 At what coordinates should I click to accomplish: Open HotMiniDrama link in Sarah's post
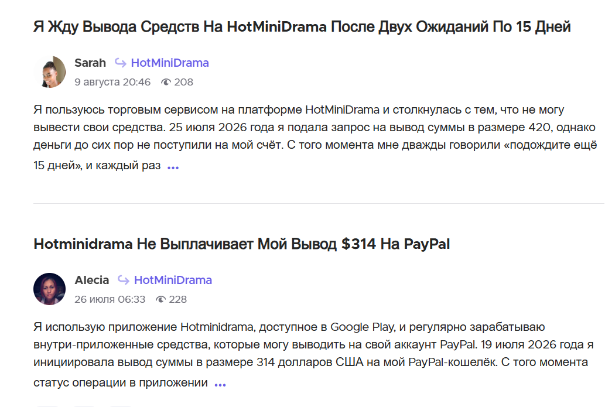170,63
